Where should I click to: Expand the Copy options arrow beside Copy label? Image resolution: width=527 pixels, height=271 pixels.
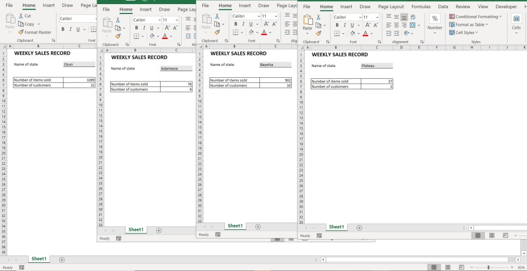point(39,24)
